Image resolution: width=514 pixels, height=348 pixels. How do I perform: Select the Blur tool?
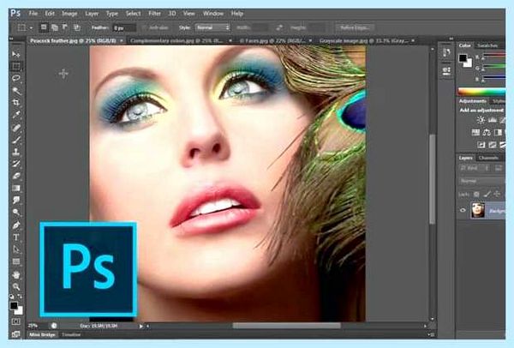(x=15, y=200)
